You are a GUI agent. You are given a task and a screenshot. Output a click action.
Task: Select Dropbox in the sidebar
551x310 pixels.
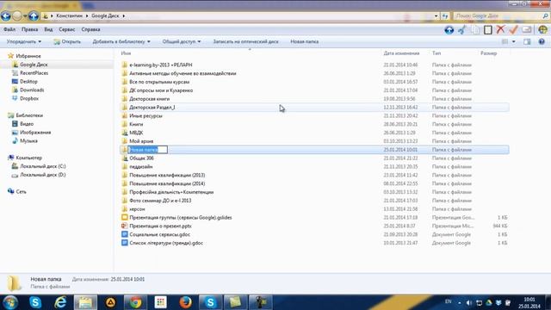(x=29, y=98)
